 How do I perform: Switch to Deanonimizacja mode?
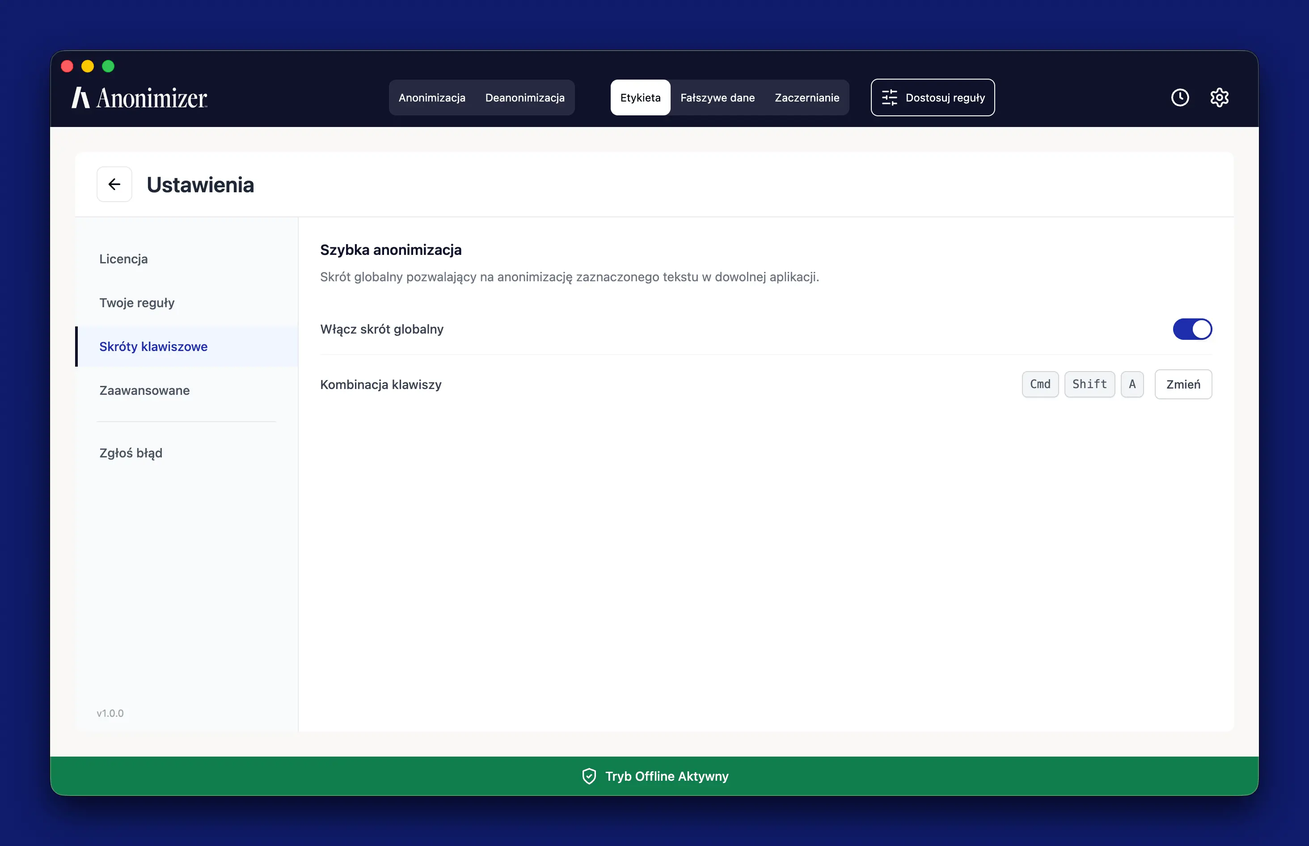click(524, 97)
